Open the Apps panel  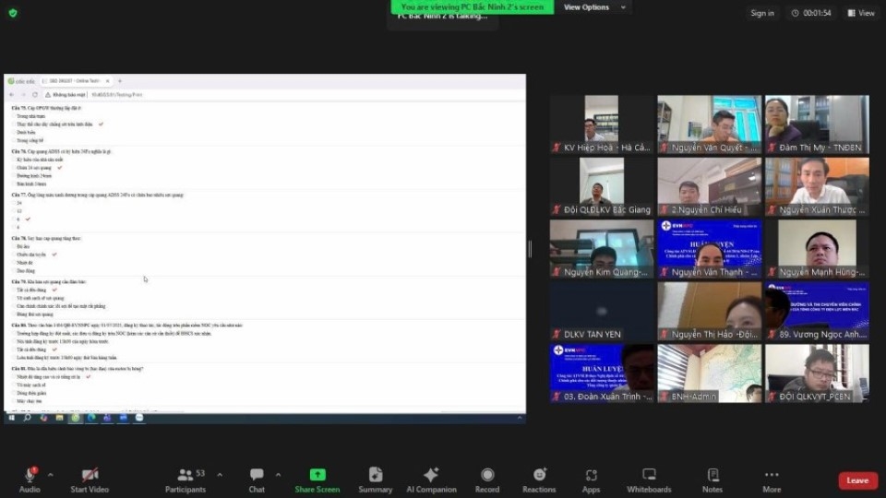tap(591, 479)
